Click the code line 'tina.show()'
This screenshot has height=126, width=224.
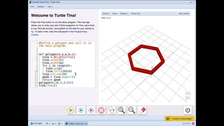coord(48,85)
